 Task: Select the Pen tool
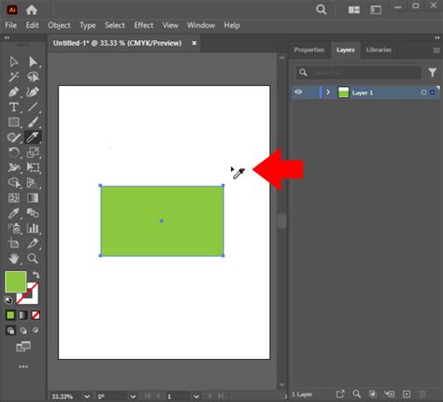13,93
